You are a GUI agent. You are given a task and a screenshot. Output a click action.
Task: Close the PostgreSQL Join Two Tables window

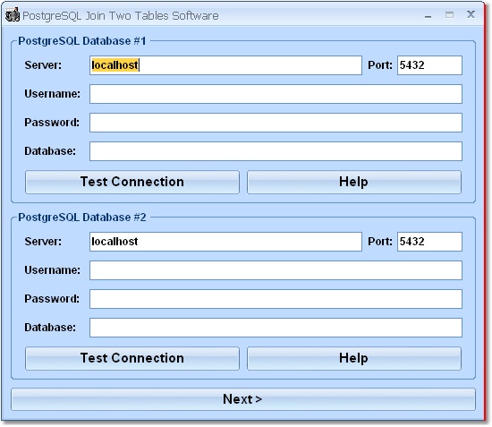(x=471, y=14)
